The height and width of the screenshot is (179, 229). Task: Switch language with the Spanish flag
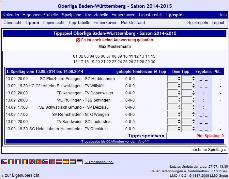tap(66, 161)
